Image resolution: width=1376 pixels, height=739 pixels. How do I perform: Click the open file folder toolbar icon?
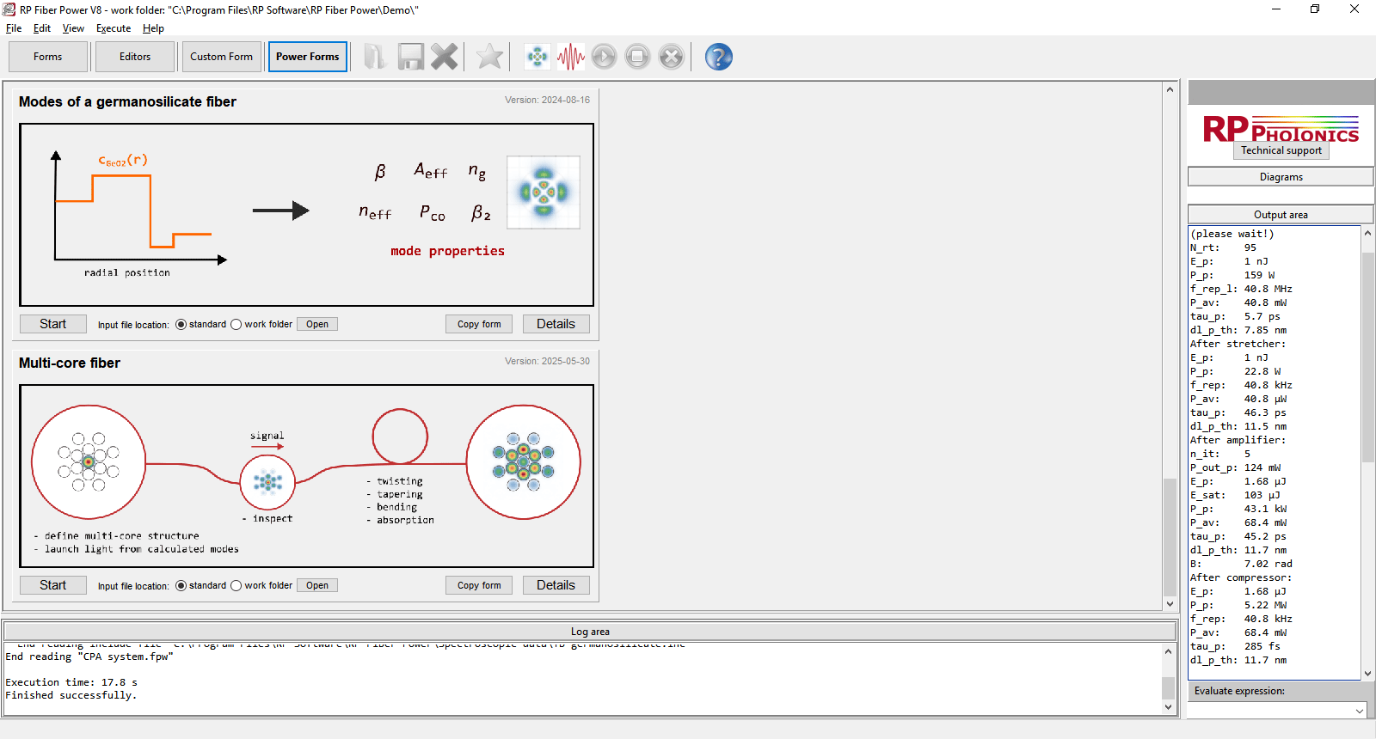coord(375,57)
